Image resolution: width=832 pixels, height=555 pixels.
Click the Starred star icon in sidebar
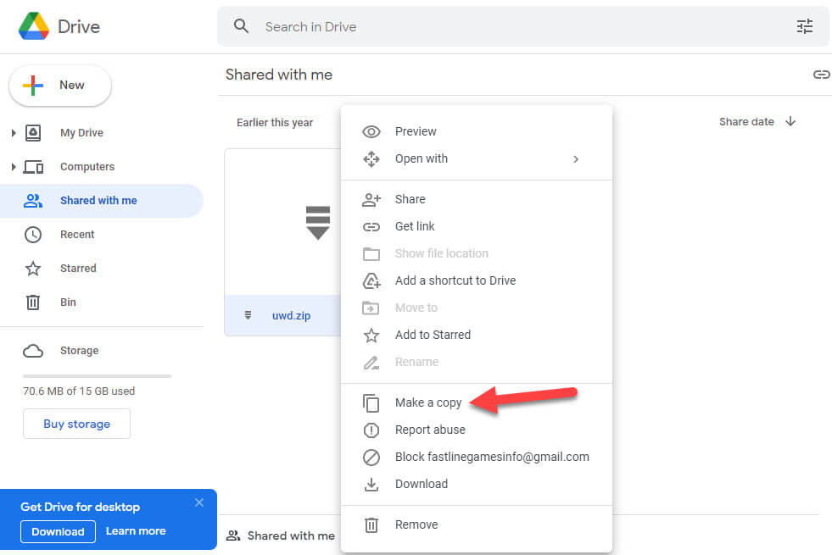coord(33,269)
